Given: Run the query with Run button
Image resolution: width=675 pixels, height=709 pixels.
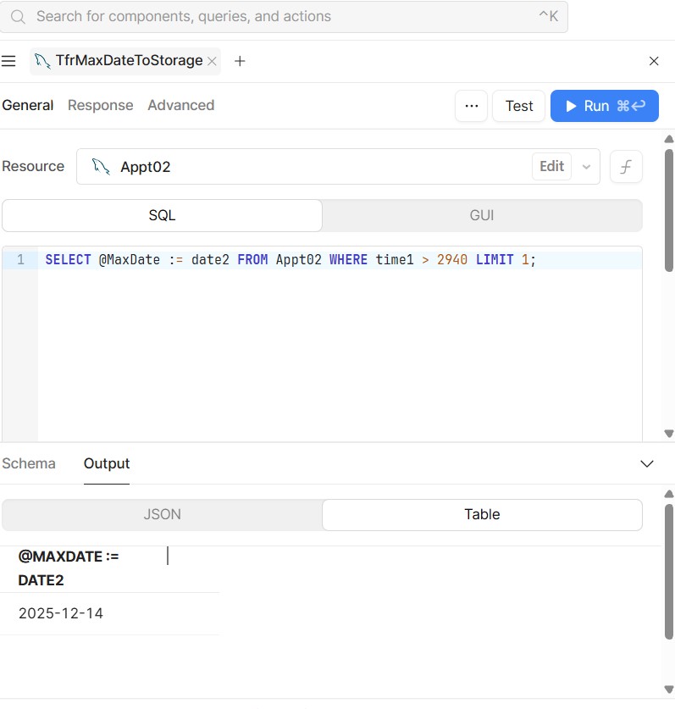Looking at the screenshot, I should click(604, 106).
